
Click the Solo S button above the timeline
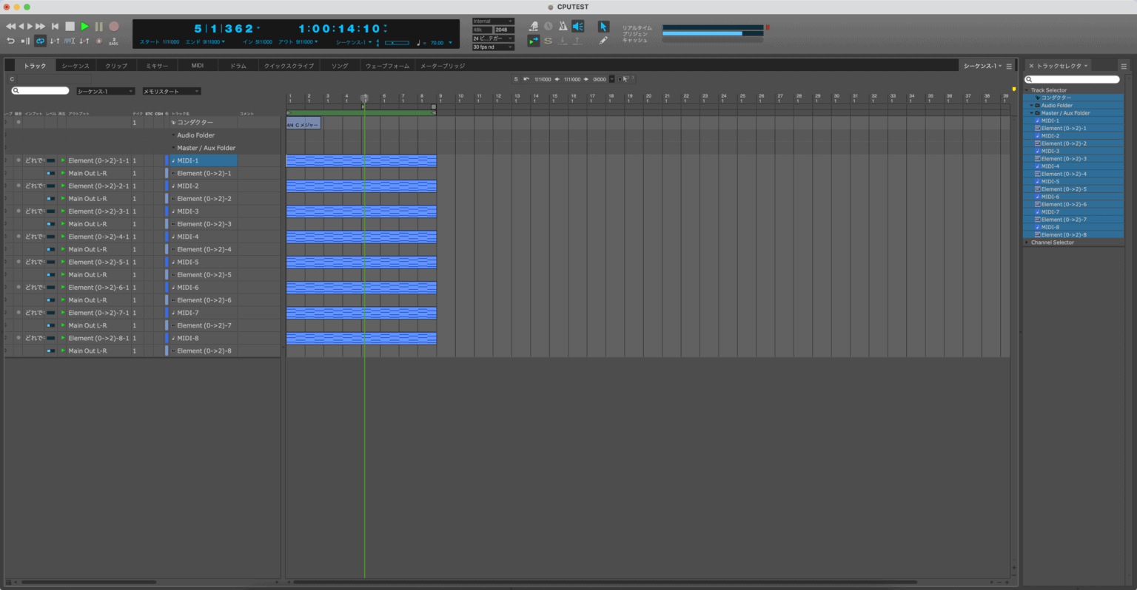tap(516, 79)
